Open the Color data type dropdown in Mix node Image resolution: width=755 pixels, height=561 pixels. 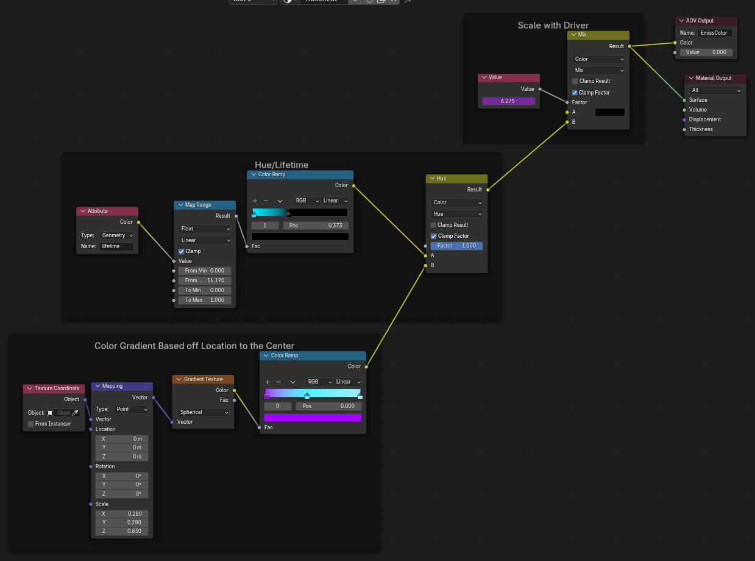point(599,59)
